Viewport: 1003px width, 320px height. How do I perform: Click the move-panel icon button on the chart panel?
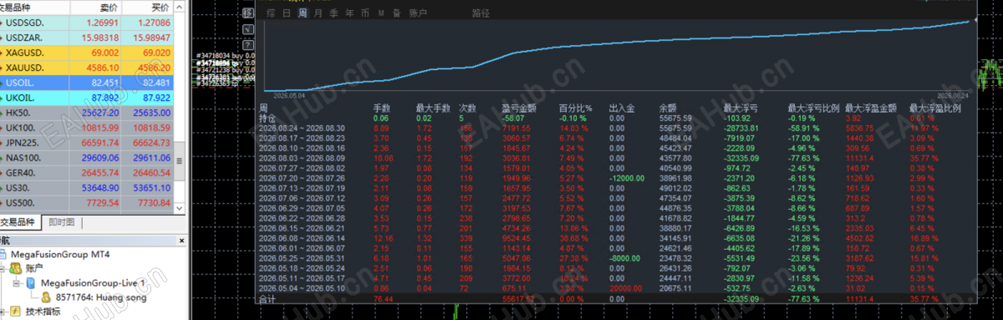248,13
